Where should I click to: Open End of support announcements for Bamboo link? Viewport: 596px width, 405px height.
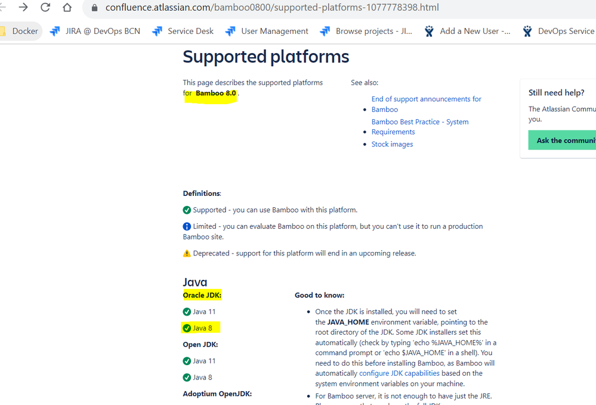point(426,104)
